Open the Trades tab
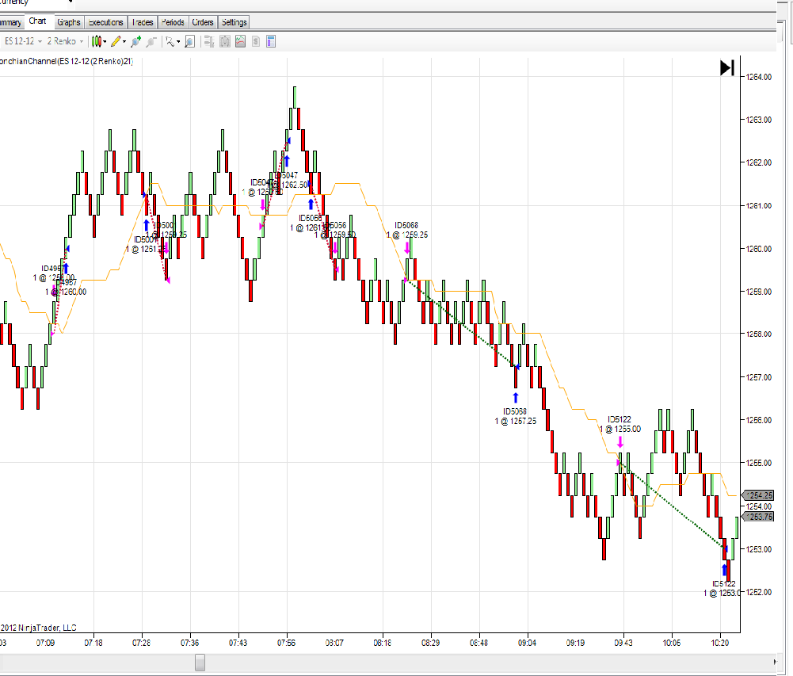The height and width of the screenshot is (676, 793). pyautogui.click(x=143, y=22)
